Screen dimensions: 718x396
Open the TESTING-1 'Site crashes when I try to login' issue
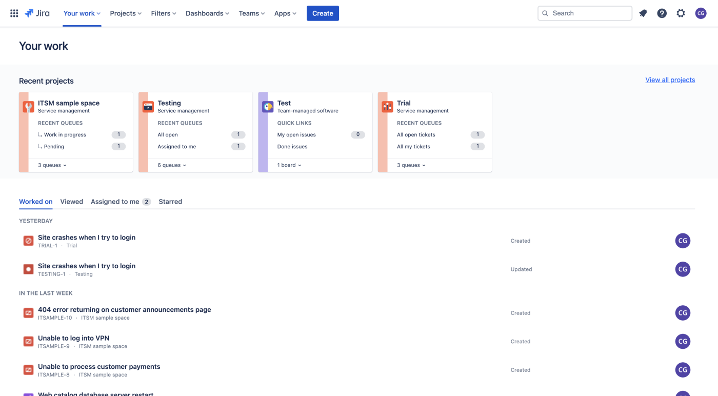pyautogui.click(x=87, y=266)
